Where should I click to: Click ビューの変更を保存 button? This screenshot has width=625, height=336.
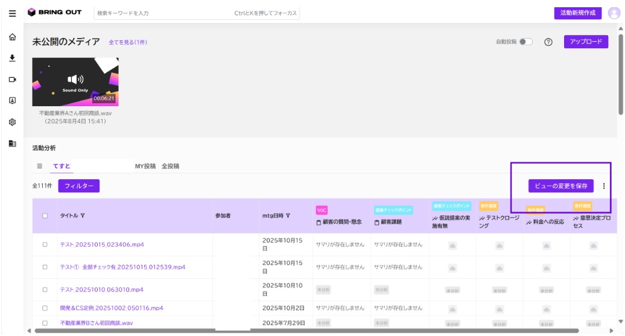pos(561,186)
